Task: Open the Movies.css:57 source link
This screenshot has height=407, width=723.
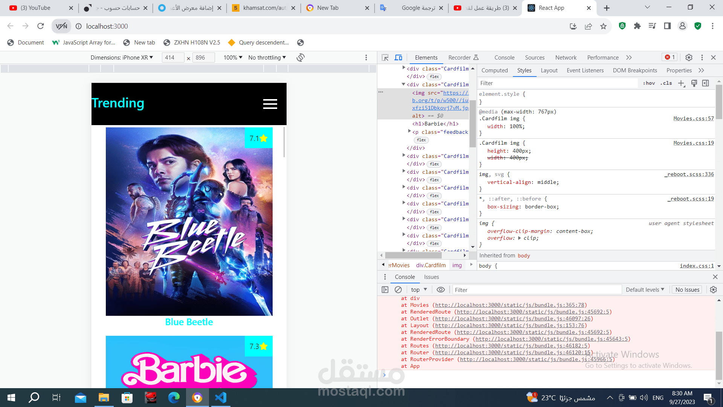Action: [x=693, y=119]
